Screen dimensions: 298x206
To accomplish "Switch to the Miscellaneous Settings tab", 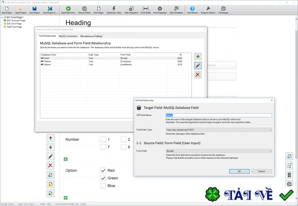I will pyautogui.click(x=91, y=36).
